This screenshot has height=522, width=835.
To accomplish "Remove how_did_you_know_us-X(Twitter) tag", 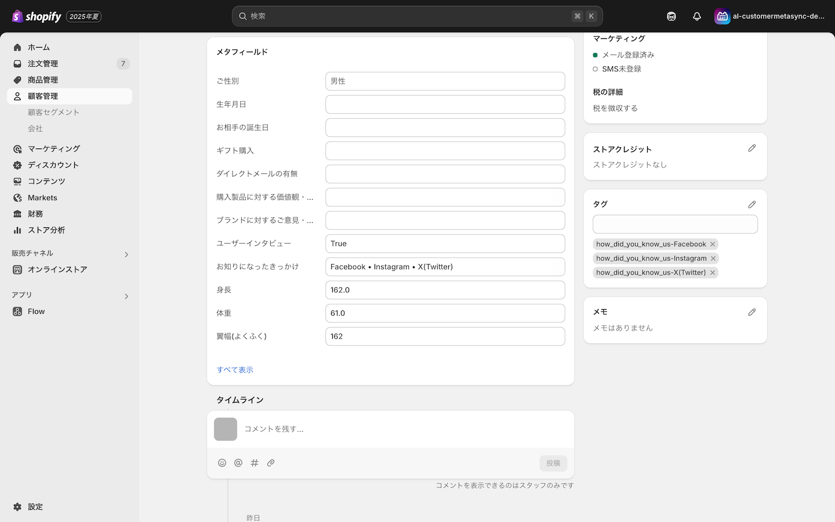I will (x=713, y=273).
